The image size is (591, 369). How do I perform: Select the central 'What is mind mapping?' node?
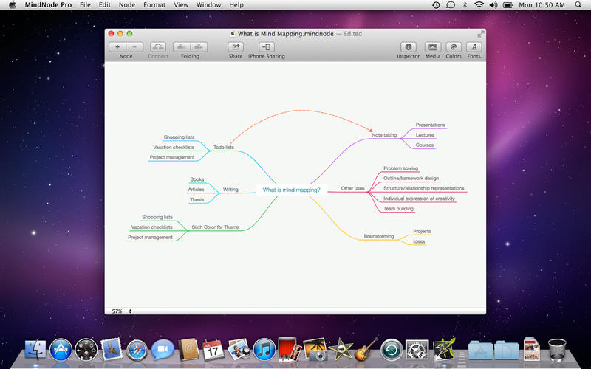click(x=292, y=190)
